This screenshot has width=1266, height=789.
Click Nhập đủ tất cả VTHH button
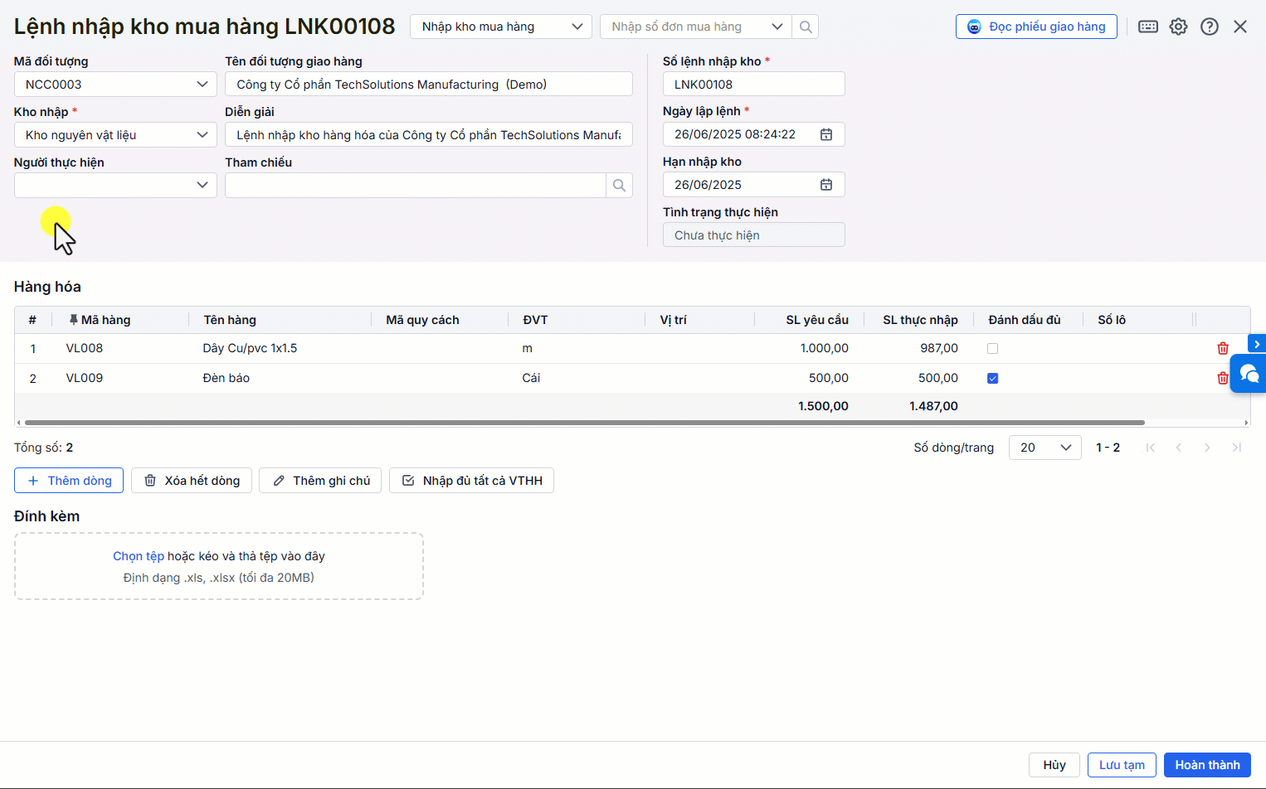point(471,481)
